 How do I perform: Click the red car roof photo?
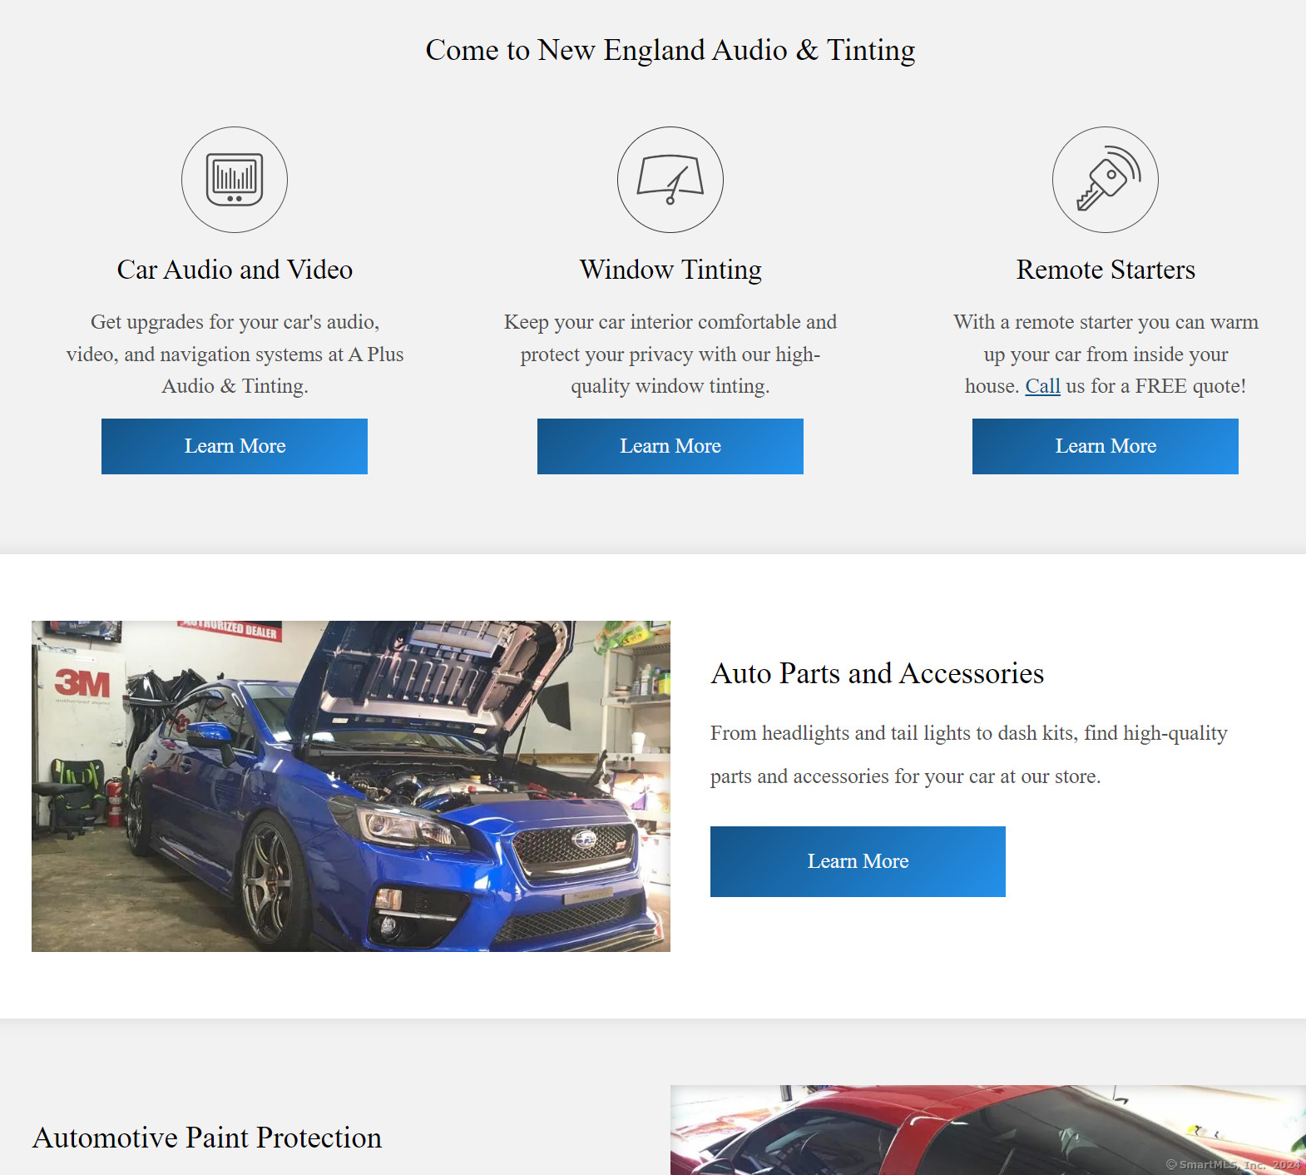988,1130
